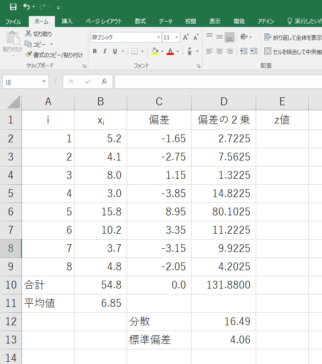Click the 実行したい作業 lightbulb search box

click(x=304, y=21)
